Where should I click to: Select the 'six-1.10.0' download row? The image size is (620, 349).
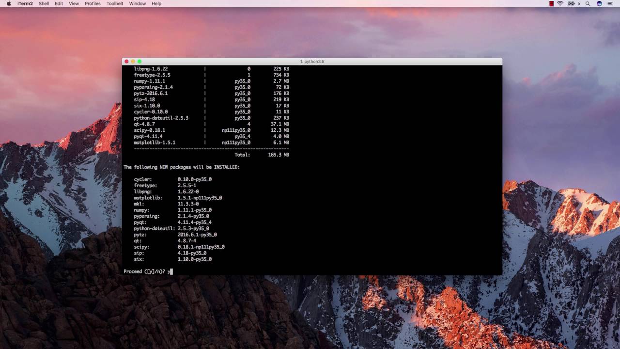pyautogui.click(x=211, y=106)
